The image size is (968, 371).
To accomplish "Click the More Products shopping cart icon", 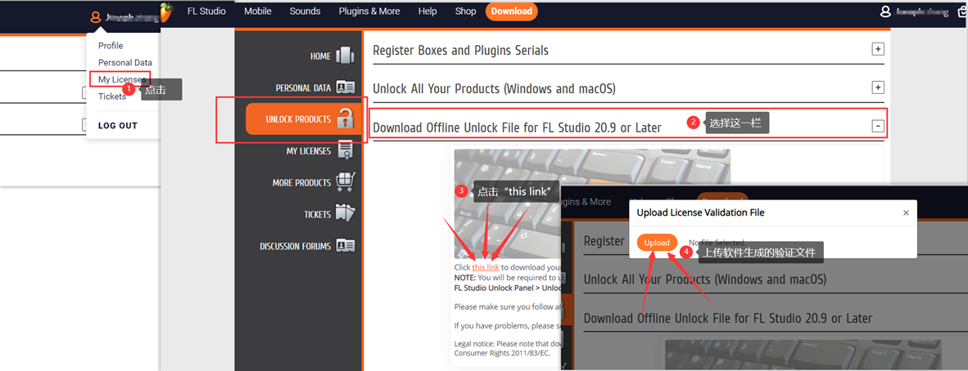I will 345,182.
